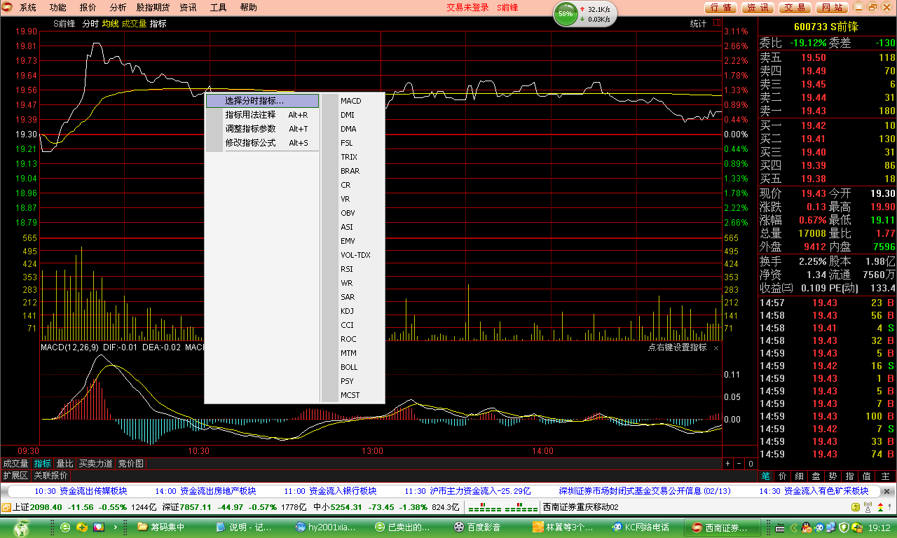Select RSI indicator from submenu

click(352, 269)
